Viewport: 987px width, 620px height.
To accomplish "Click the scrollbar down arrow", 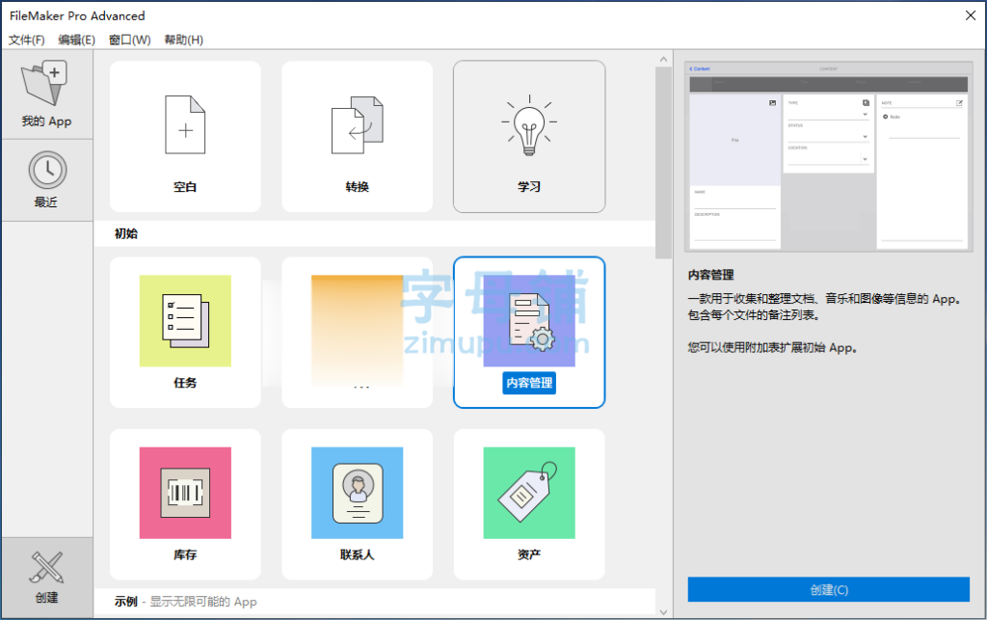I will (x=663, y=611).
